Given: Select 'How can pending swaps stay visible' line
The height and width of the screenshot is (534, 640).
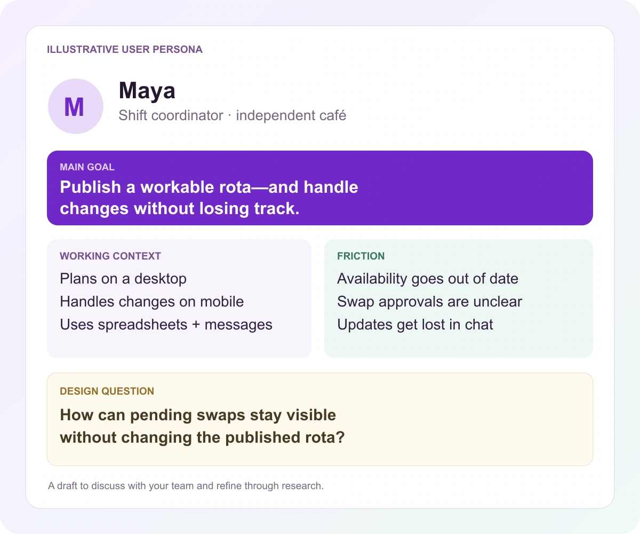Looking at the screenshot, I should (198, 415).
